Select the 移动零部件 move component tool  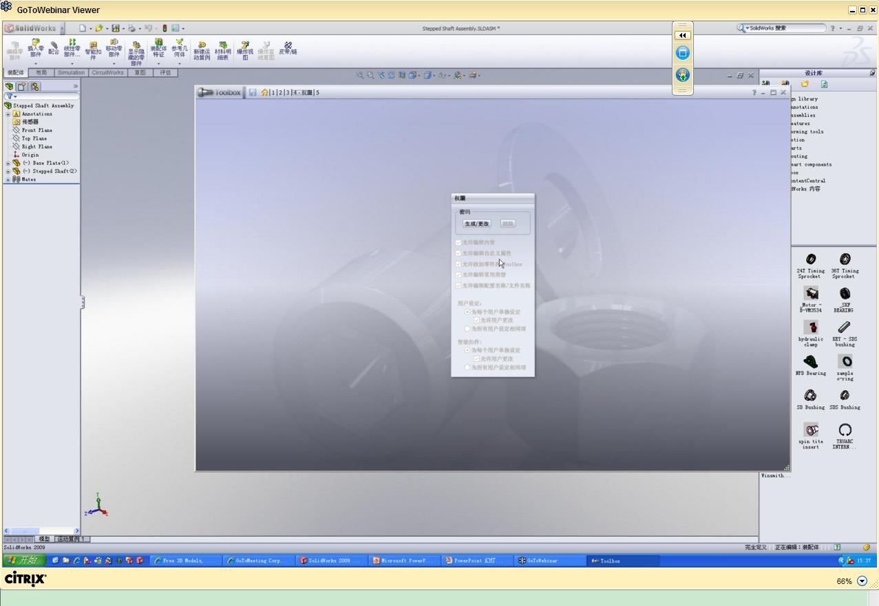114,50
